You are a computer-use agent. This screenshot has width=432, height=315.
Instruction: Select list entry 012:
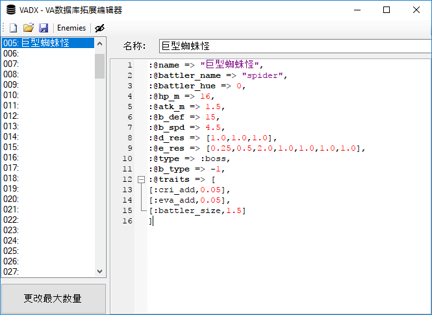pyautogui.click(x=48, y=116)
